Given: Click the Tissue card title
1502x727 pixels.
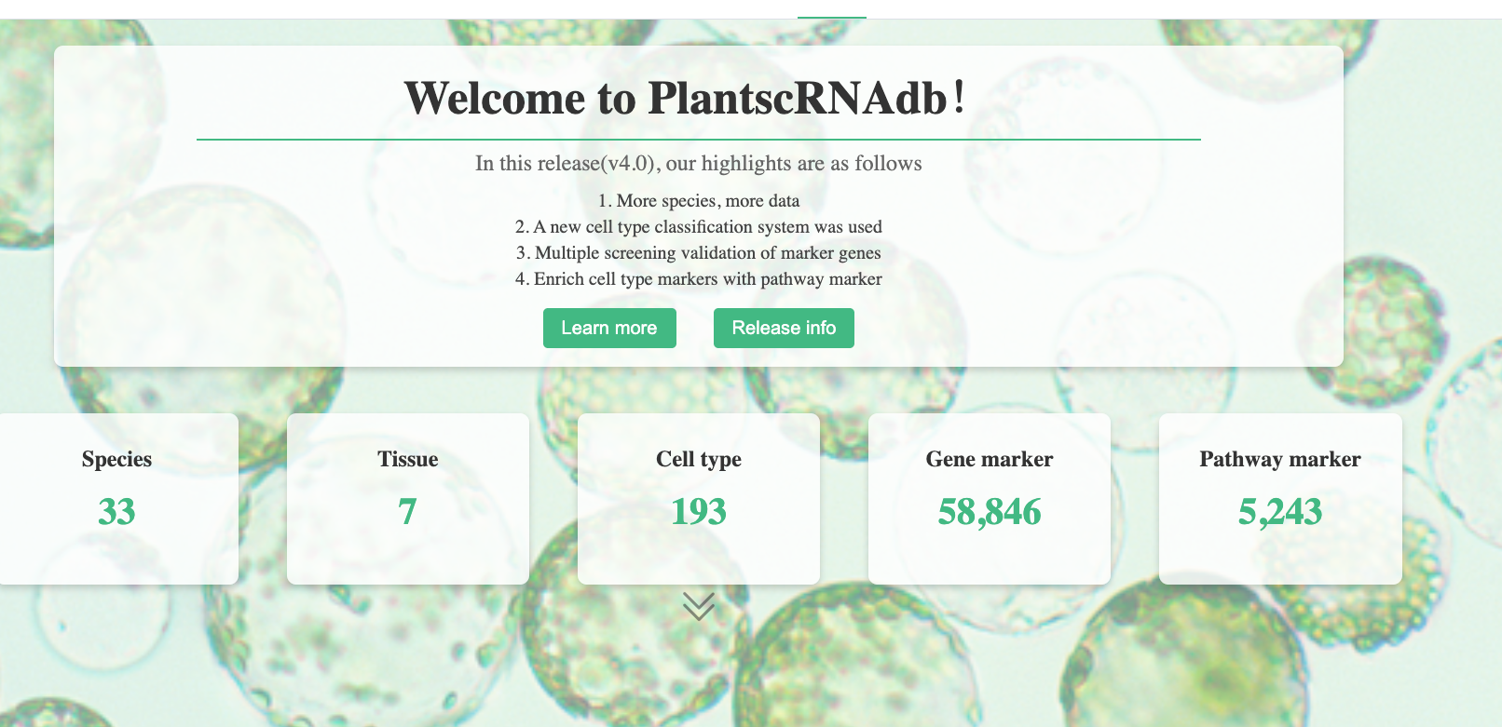Looking at the screenshot, I should click(x=407, y=459).
